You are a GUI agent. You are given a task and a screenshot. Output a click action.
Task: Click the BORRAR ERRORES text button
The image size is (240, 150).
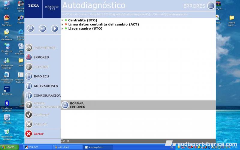coord(77,105)
